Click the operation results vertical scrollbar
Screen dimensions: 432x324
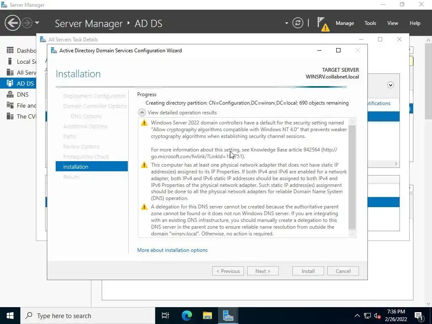(x=352, y=178)
